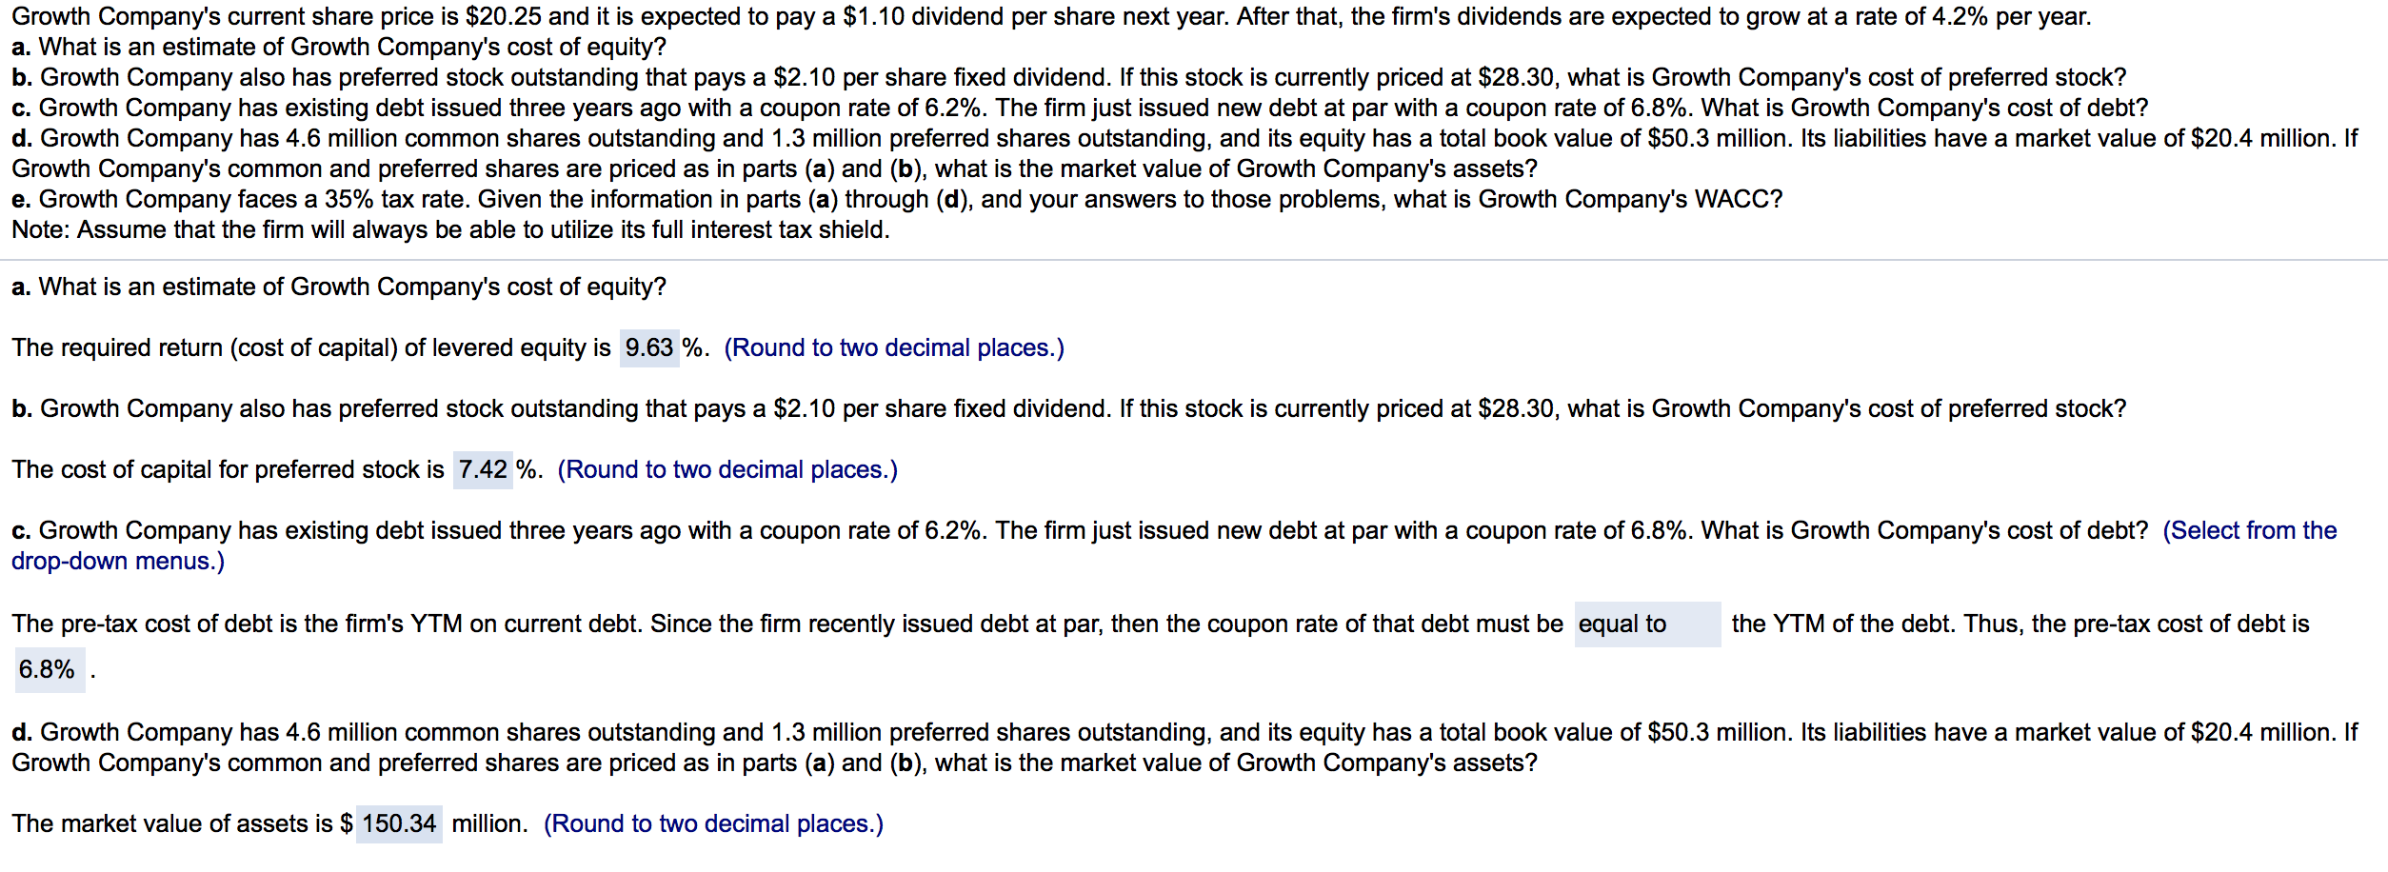
Task: Click 'The required return (cost of capital) of levered equity'
Action: click(x=311, y=348)
